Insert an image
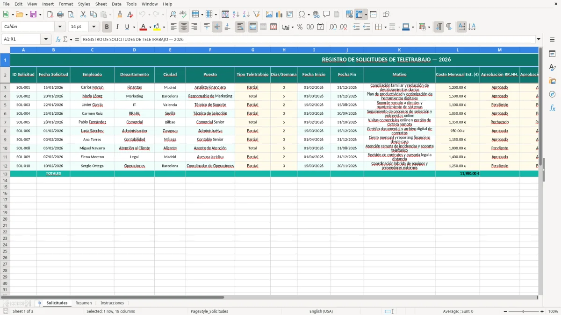The image size is (561, 315). (269, 14)
